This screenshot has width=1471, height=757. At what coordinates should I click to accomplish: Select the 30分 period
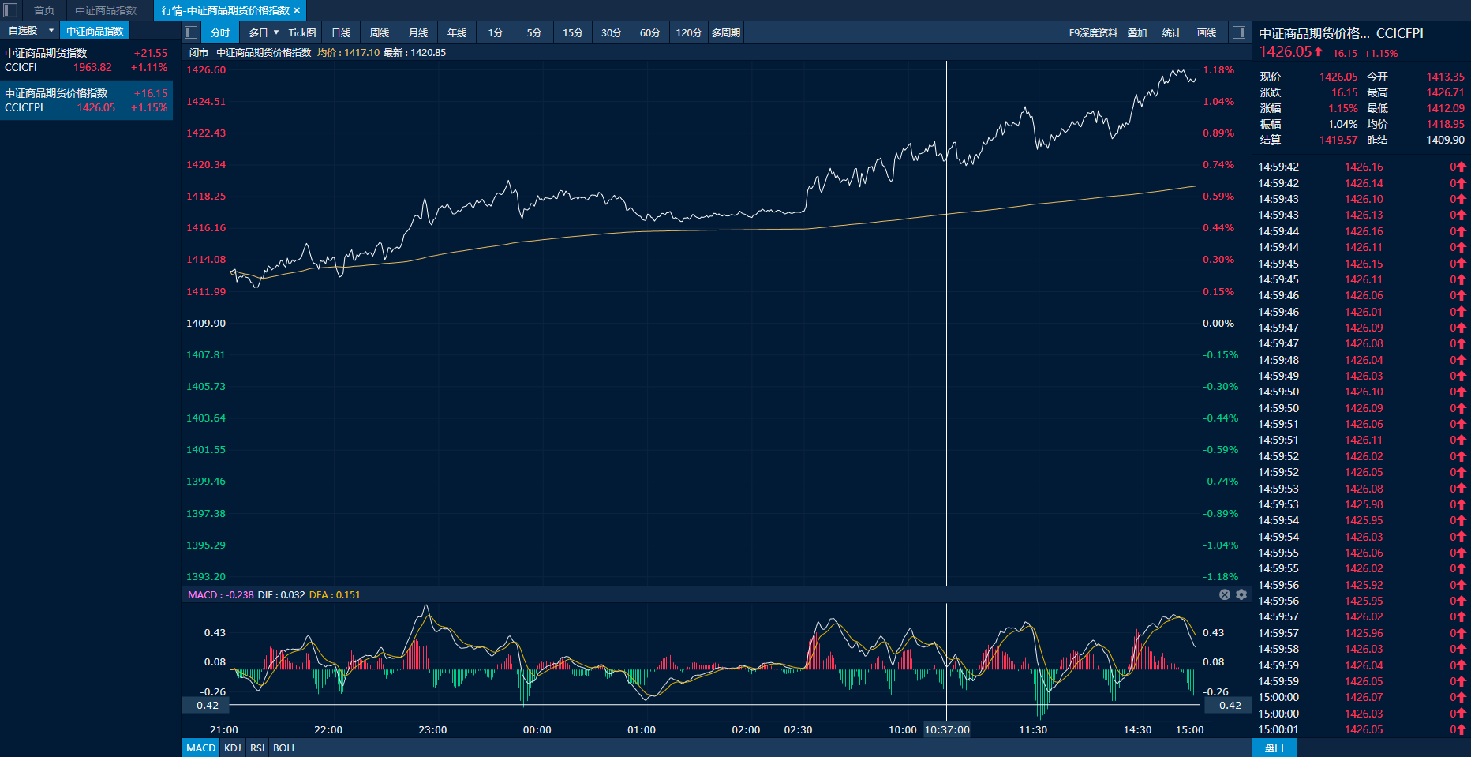point(612,32)
